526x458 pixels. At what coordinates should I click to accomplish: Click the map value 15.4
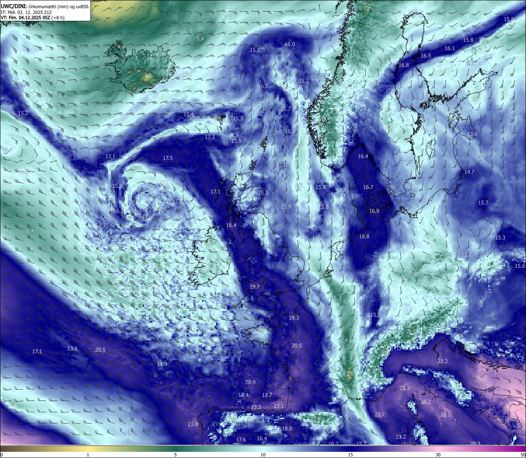[x=189, y=114]
